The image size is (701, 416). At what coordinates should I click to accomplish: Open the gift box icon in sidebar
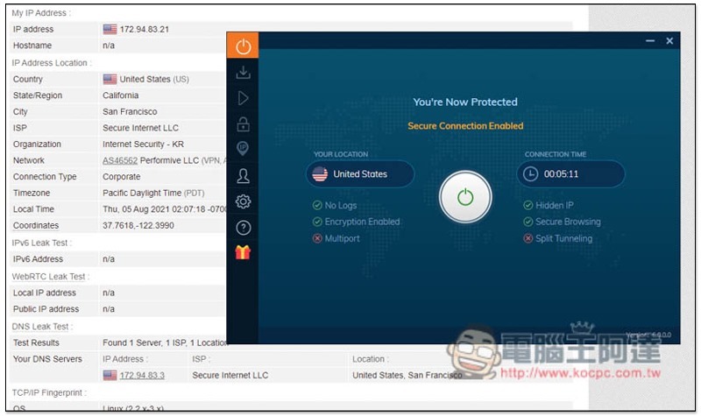[243, 252]
